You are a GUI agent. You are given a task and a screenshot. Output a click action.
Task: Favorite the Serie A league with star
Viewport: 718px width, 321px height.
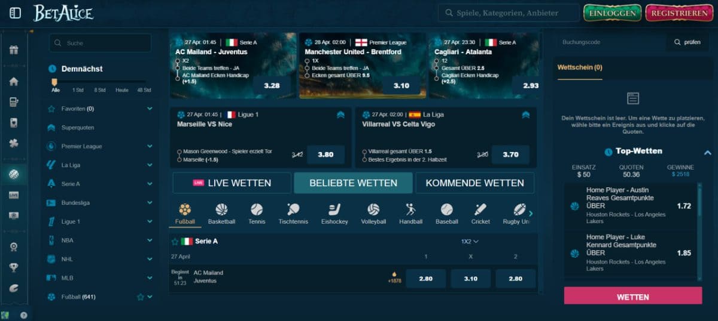click(x=175, y=242)
